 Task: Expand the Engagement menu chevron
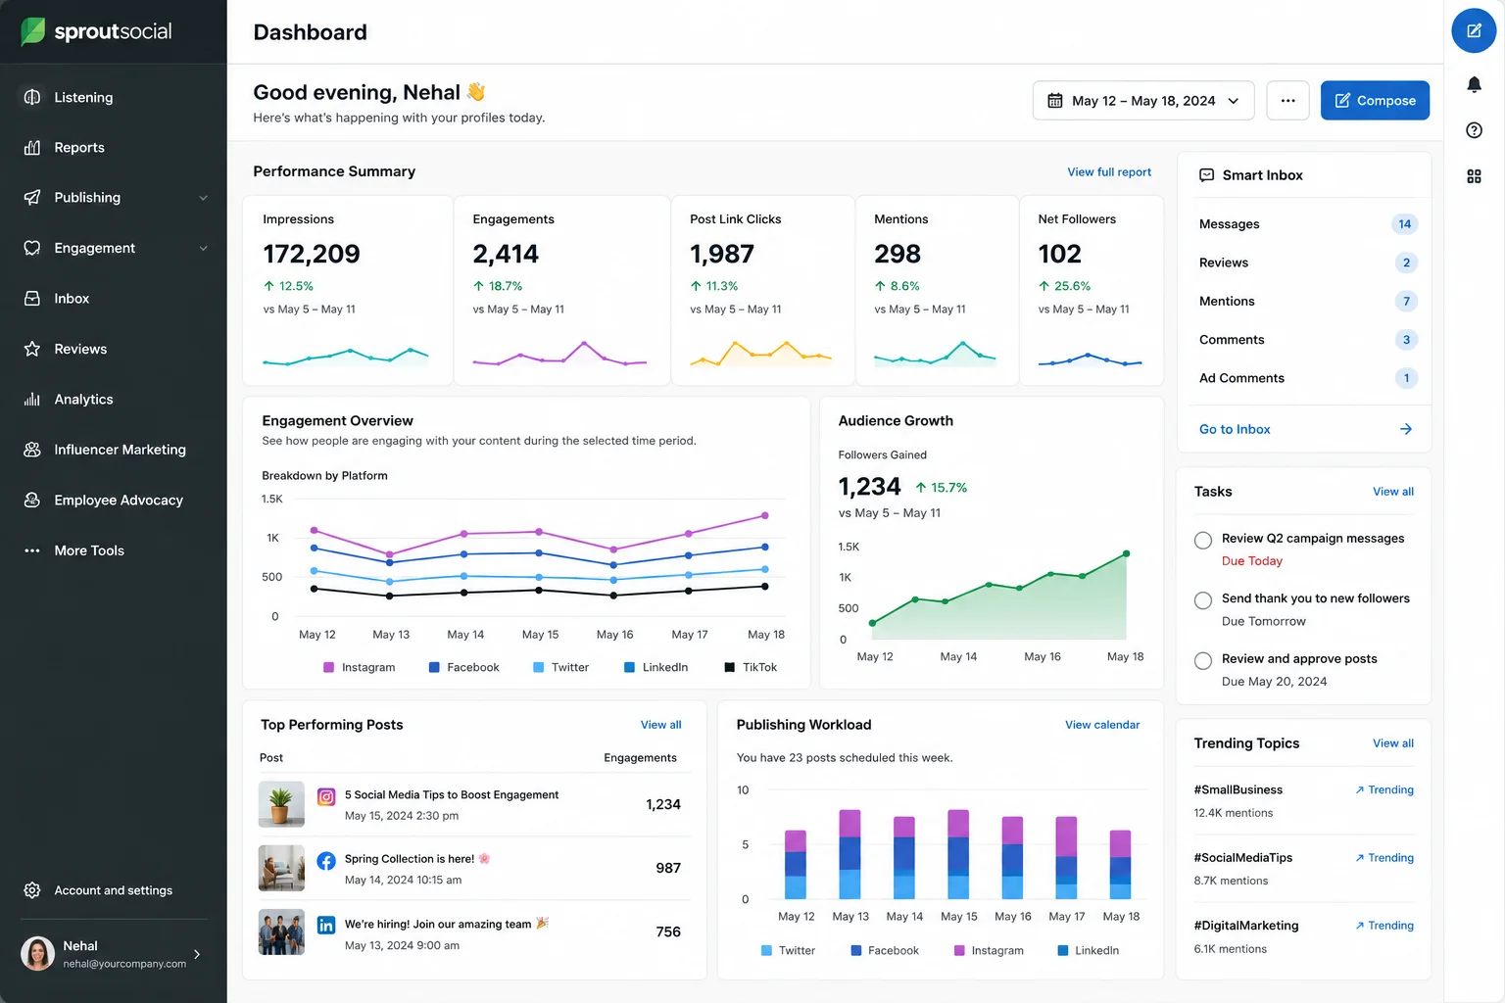pos(203,248)
